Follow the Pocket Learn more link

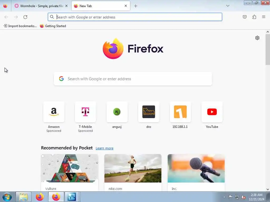coord(104,148)
